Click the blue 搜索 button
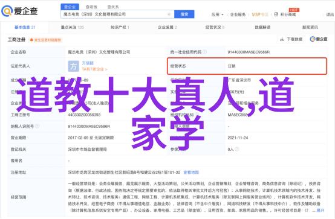 tap(184, 14)
